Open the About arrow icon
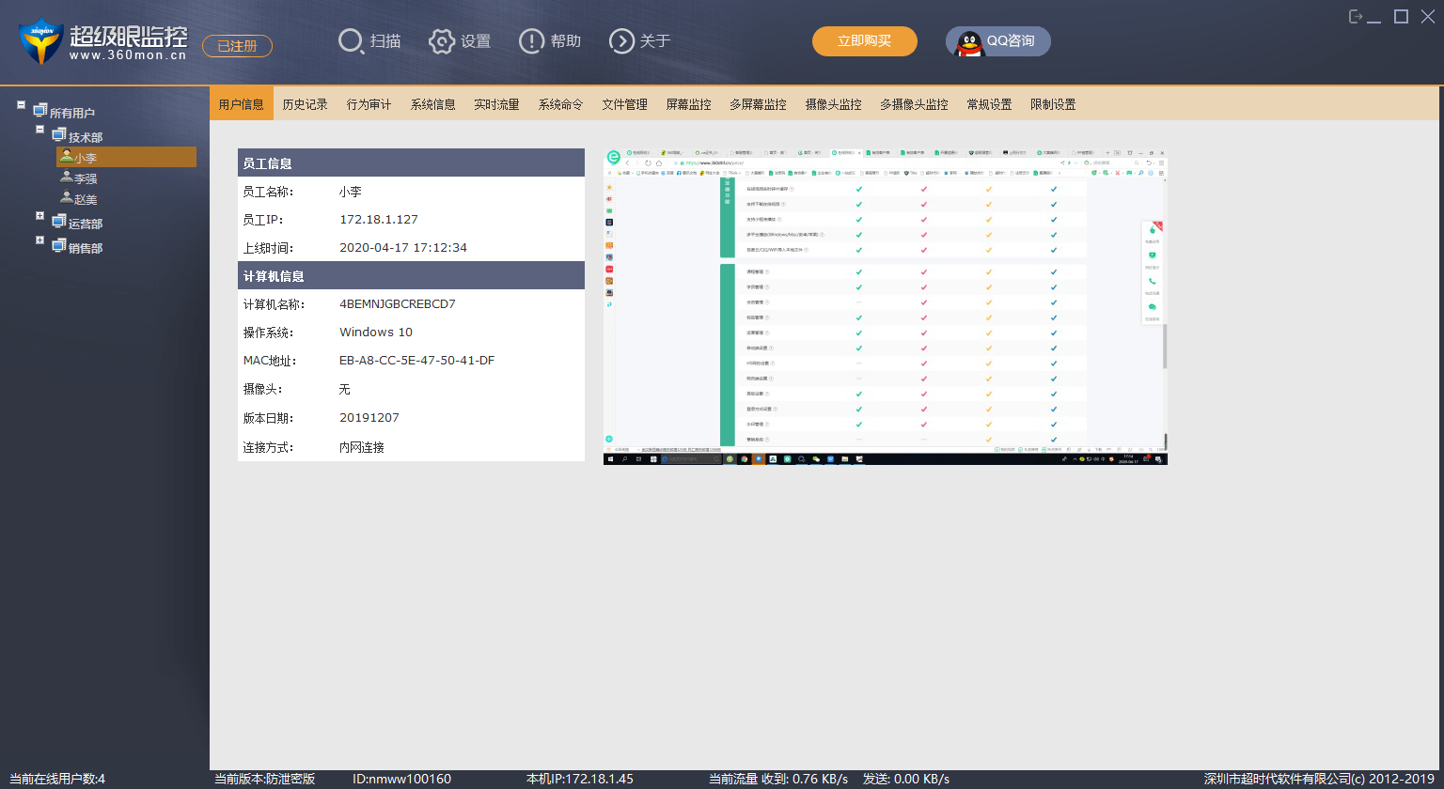 pyautogui.click(x=621, y=41)
